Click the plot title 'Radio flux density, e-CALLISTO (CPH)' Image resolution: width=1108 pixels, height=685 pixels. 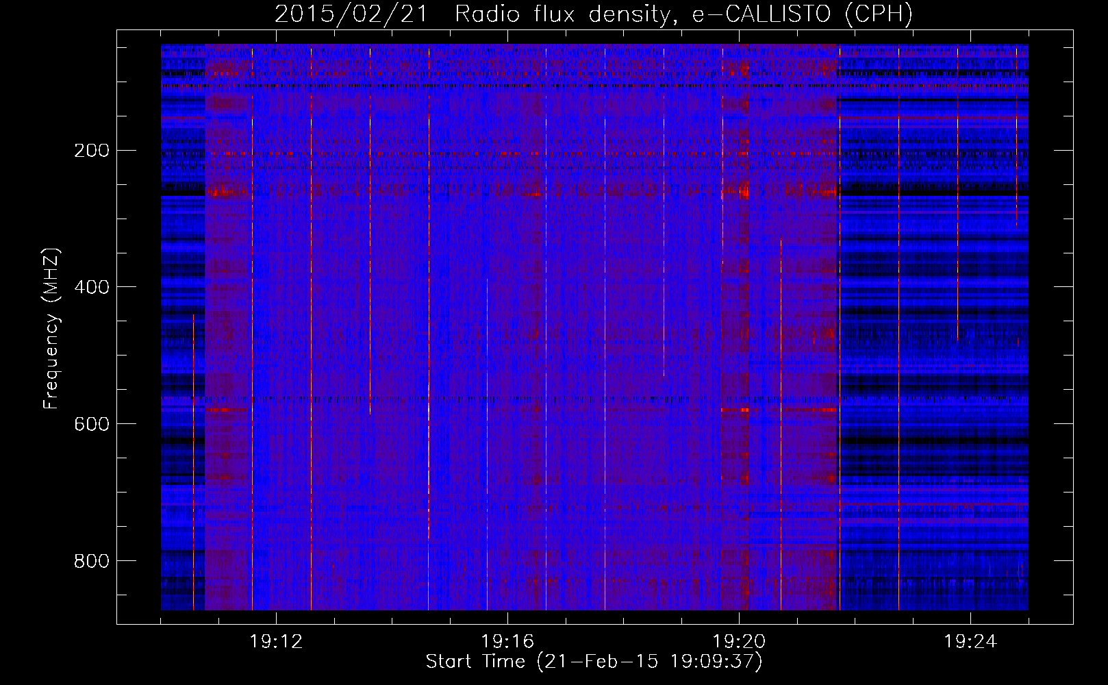pyautogui.click(x=683, y=14)
